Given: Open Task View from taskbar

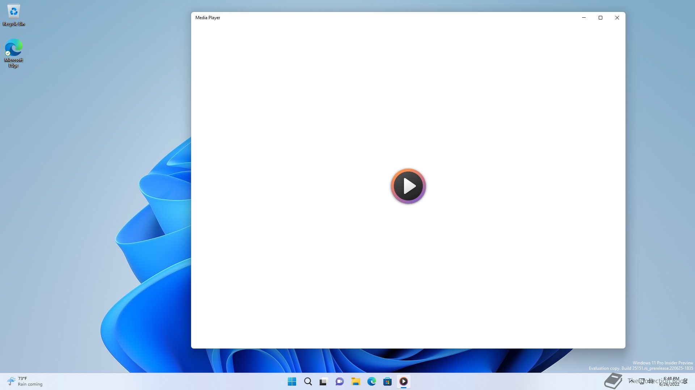Looking at the screenshot, I should (x=324, y=381).
